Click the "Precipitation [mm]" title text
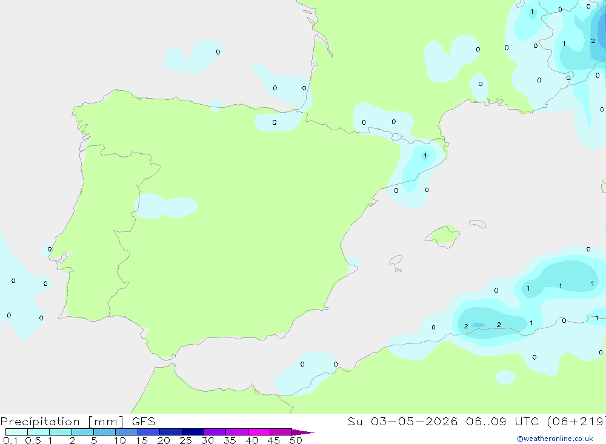 pos(62,422)
